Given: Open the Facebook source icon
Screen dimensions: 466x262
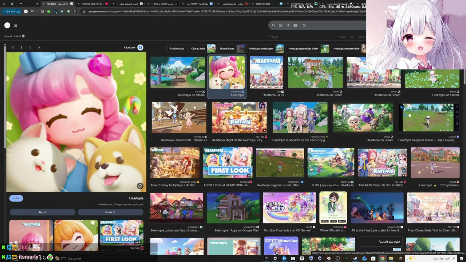Looking at the screenshot, I should [x=140, y=47].
